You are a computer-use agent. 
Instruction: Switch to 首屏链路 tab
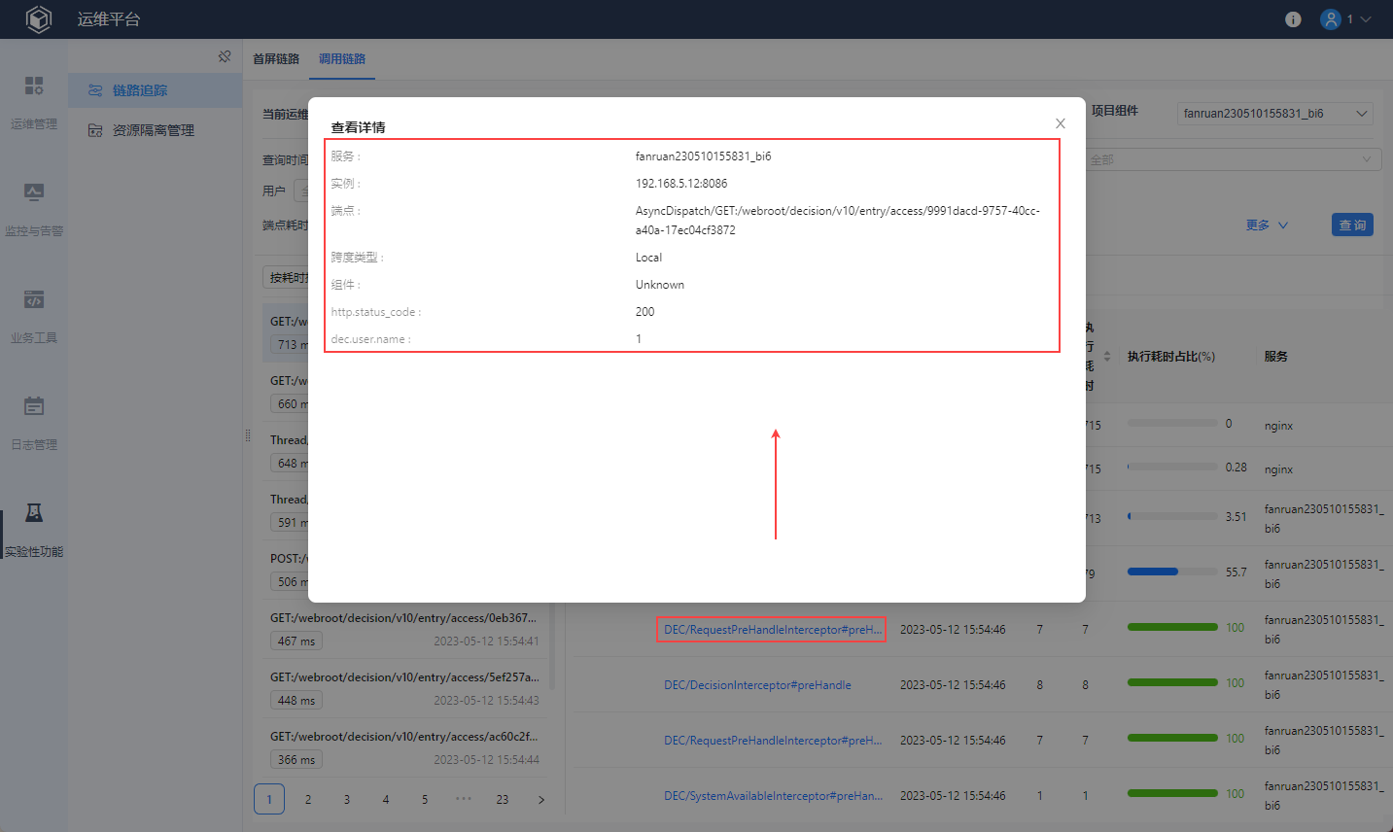click(x=276, y=59)
